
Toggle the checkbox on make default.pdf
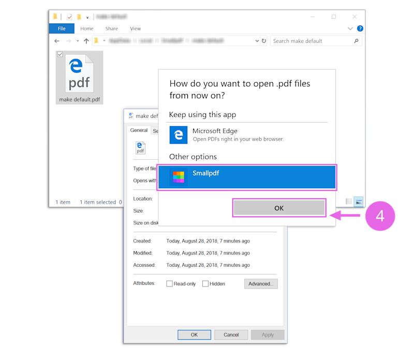pos(60,54)
